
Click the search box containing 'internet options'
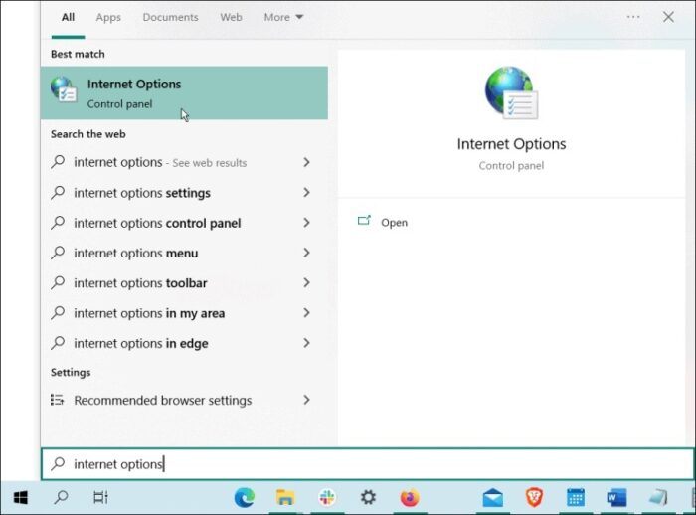(368, 464)
